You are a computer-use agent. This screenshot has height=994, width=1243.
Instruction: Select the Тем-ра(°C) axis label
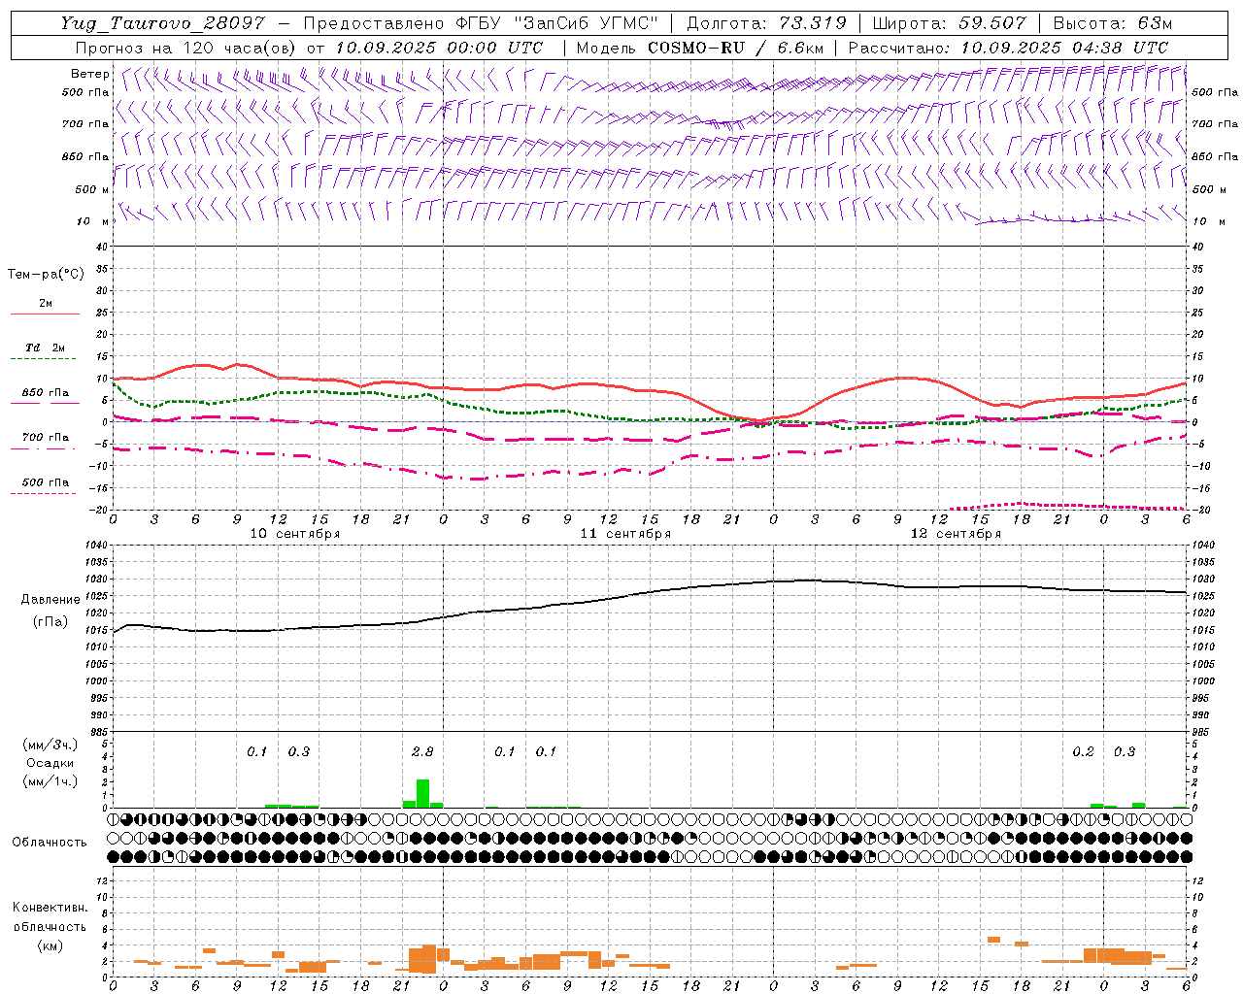[x=46, y=275]
